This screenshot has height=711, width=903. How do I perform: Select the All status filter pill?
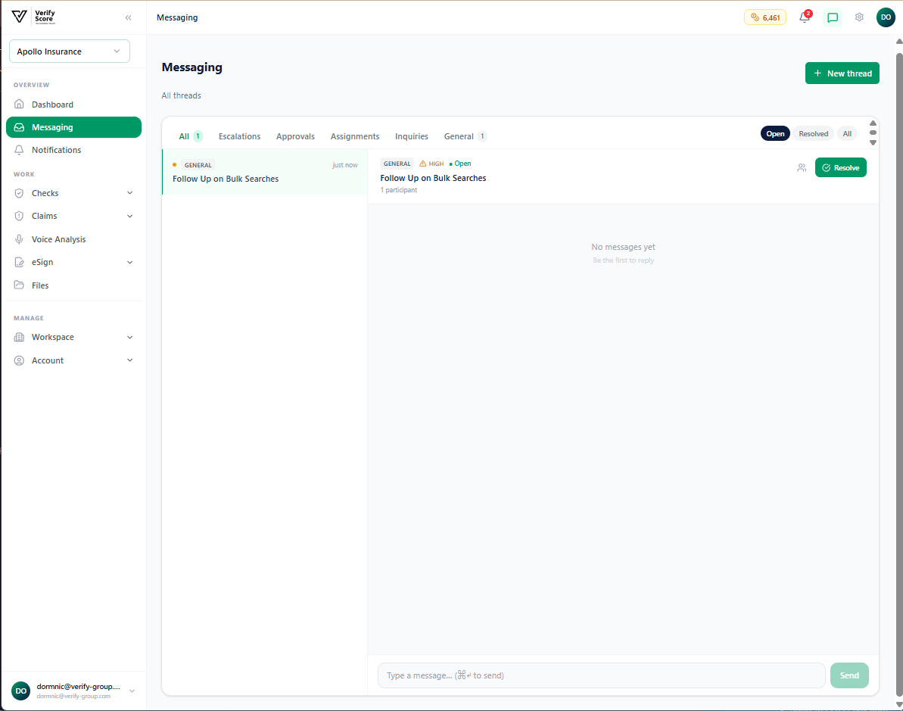[x=846, y=134]
